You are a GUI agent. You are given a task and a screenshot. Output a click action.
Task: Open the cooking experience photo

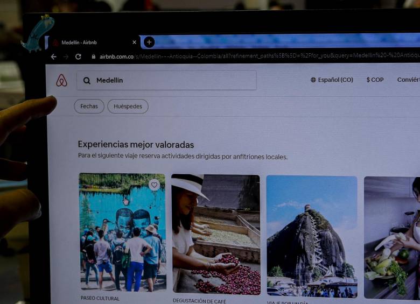(392, 238)
